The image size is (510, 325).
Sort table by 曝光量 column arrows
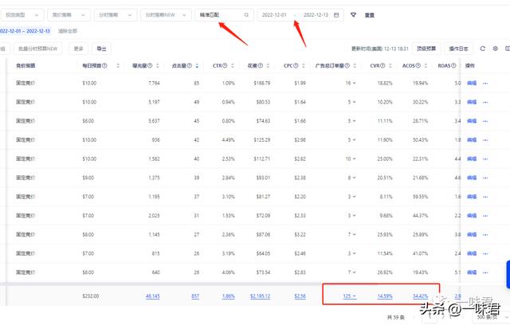pos(158,65)
